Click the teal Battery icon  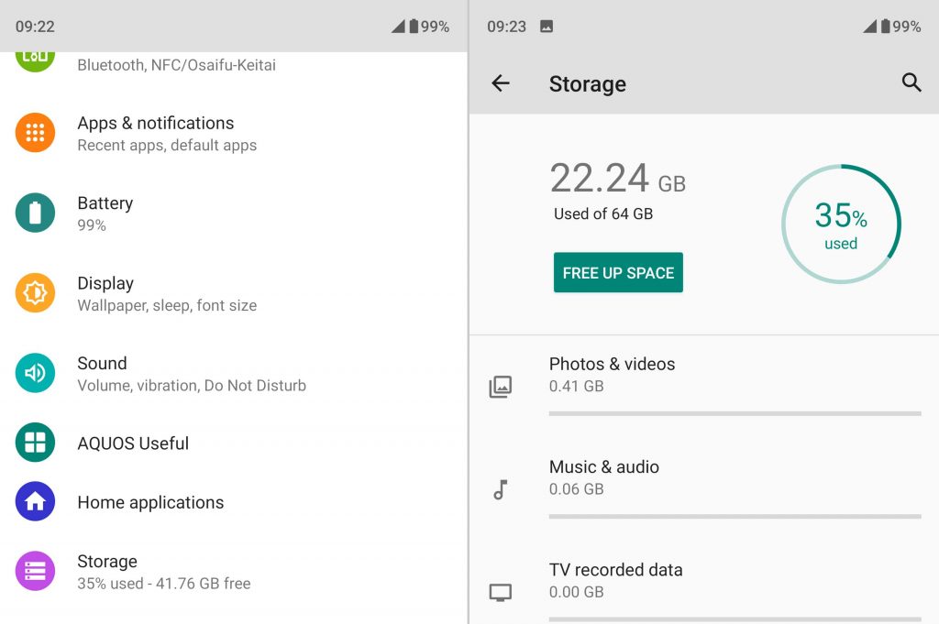(x=35, y=213)
